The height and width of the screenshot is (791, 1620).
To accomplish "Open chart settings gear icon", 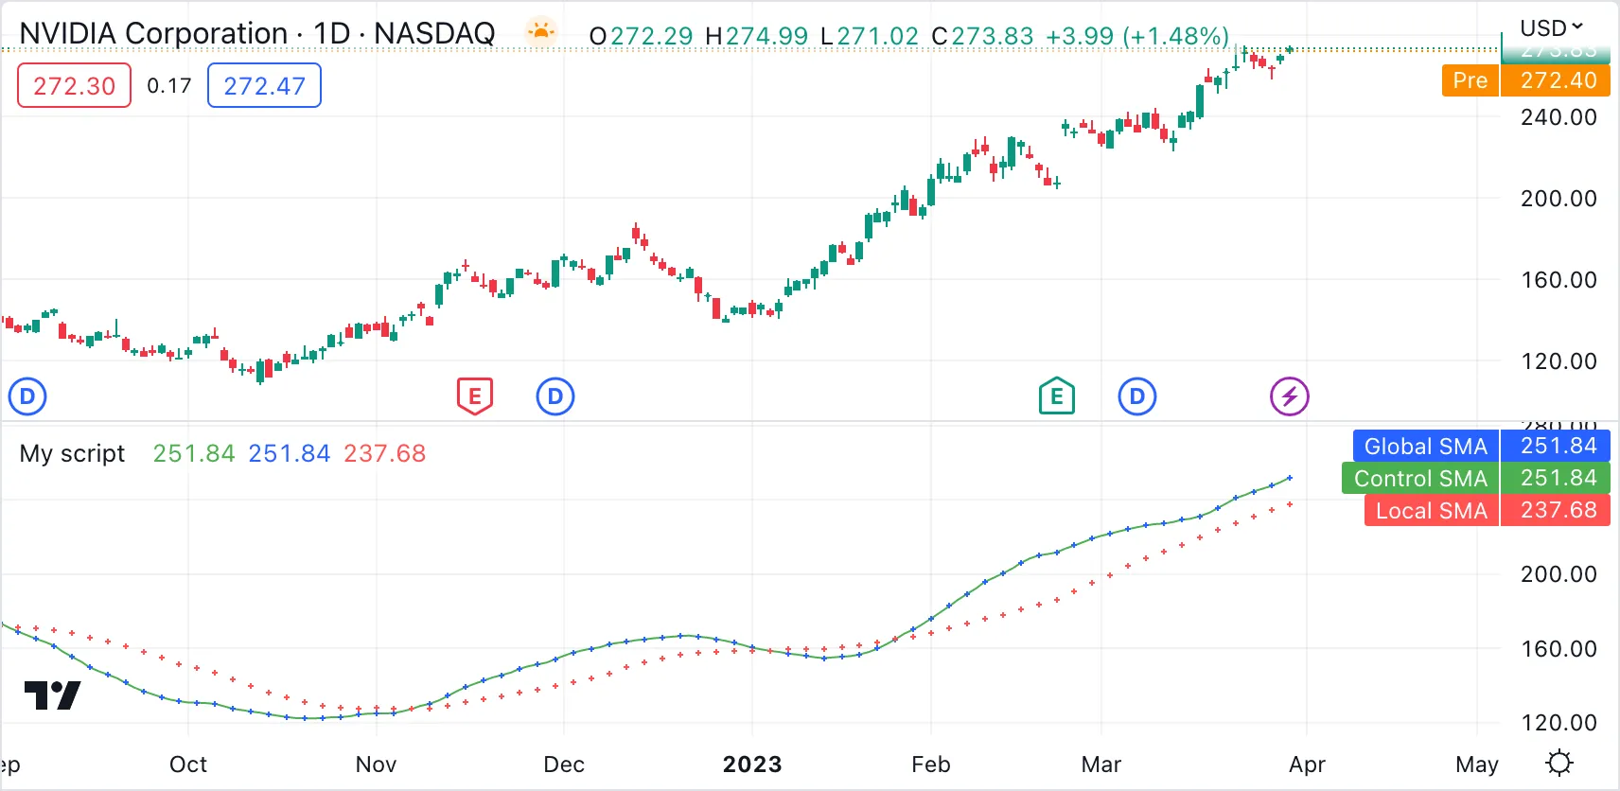I will pyautogui.click(x=1558, y=763).
